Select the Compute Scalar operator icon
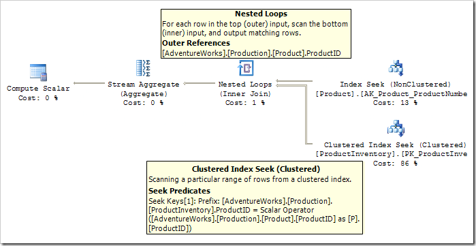476x246 pixels. click(x=38, y=72)
